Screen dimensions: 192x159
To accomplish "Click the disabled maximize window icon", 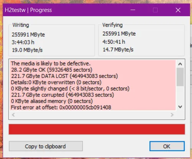I will click(155, 10).
